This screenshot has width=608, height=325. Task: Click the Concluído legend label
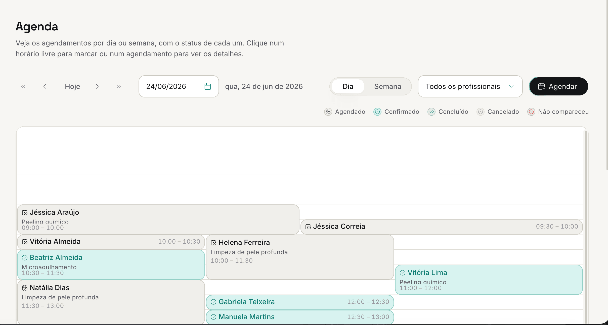(x=453, y=112)
